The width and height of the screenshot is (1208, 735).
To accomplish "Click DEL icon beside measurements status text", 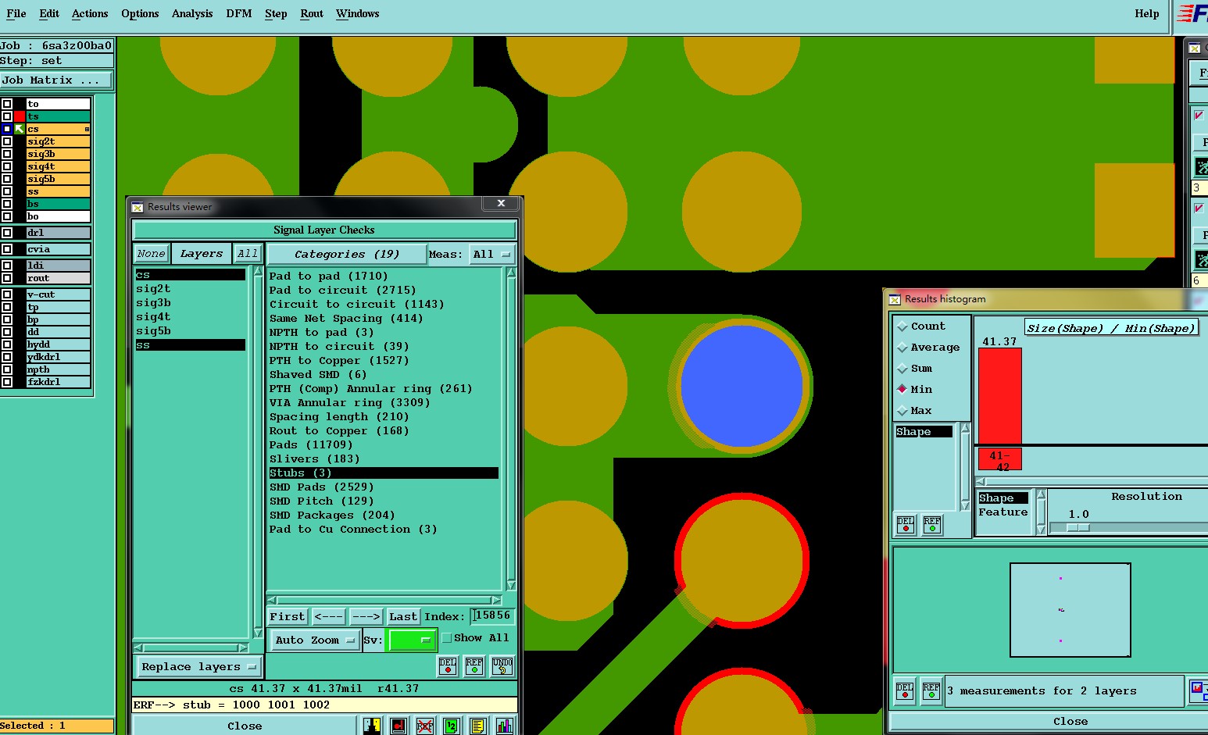I will [905, 690].
